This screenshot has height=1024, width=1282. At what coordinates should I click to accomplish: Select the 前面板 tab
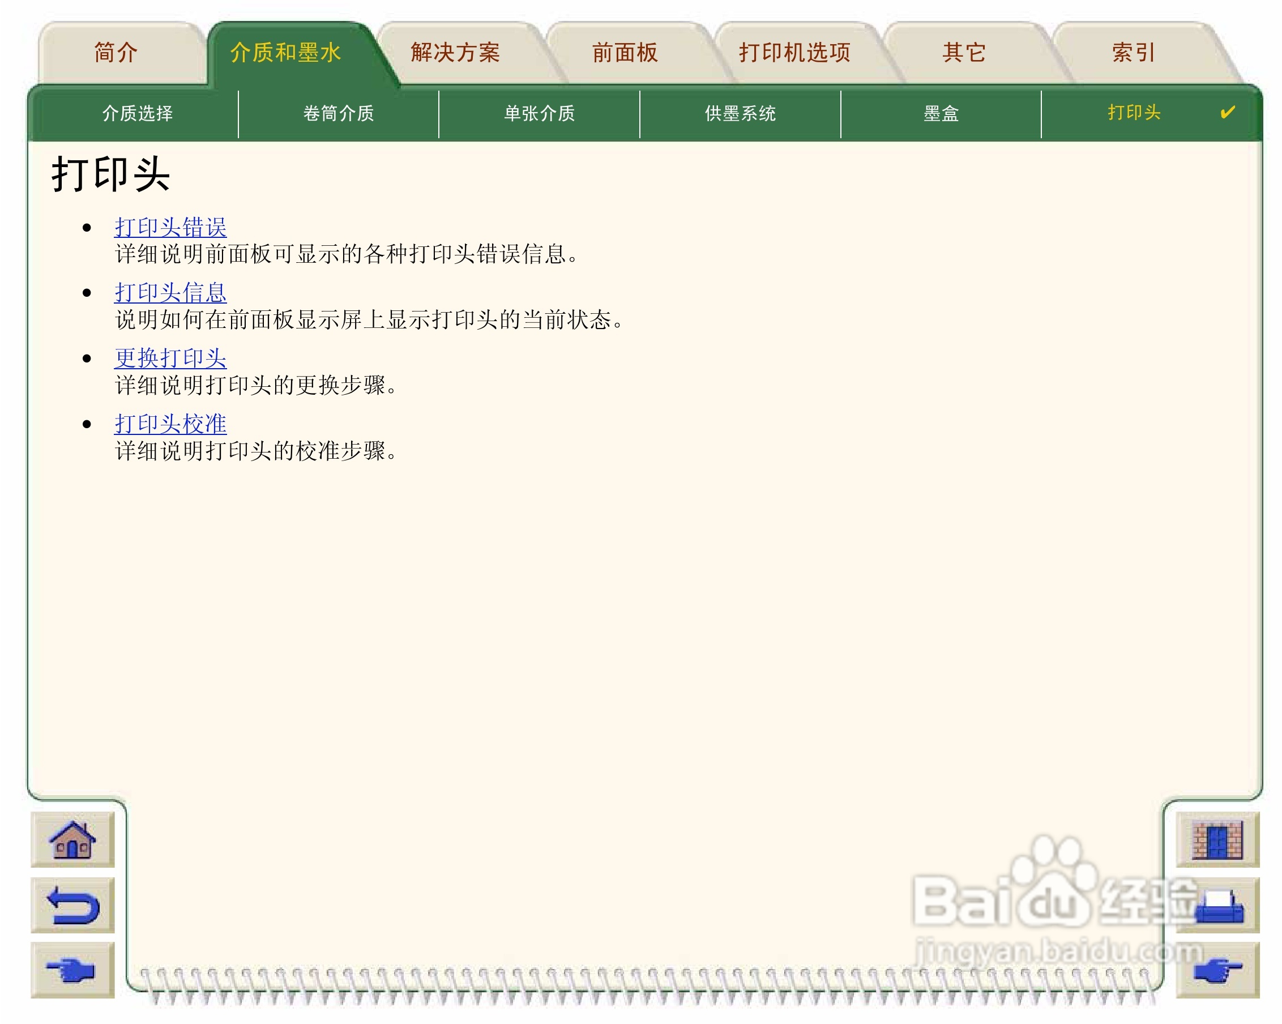click(x=625, y=53)
